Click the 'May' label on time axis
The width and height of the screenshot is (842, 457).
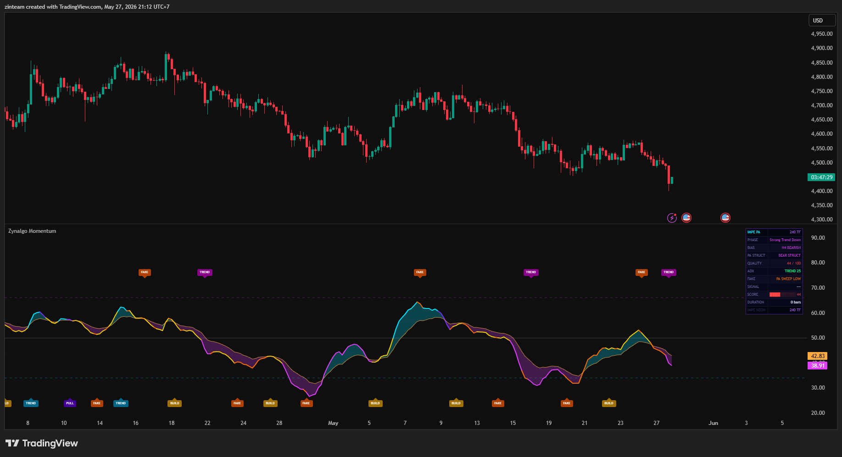333,423
